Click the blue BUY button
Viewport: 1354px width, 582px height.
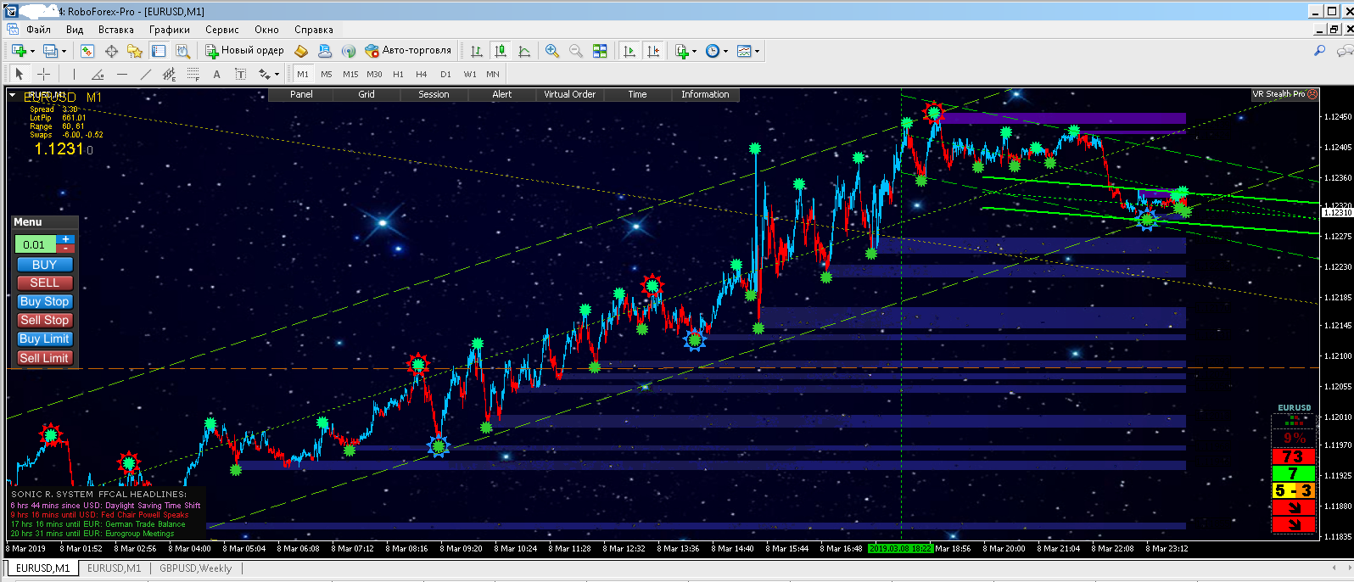(45, 265)
